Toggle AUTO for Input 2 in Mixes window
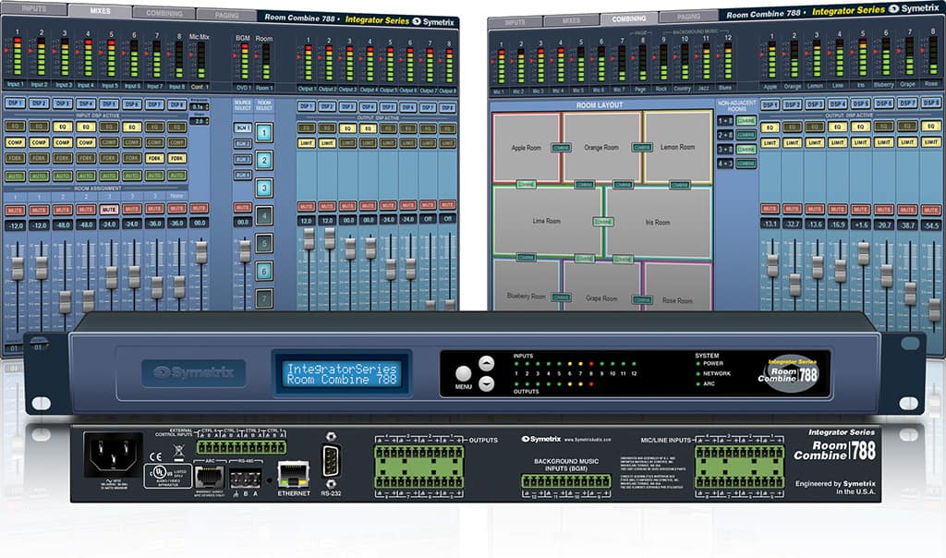Viewport: 946px width, 558px height. pyautogui.click(x=39, y=176)
